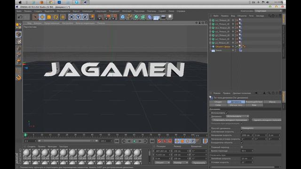
Task: Open the Динамика mode dropdown
Action: (237, 116)
